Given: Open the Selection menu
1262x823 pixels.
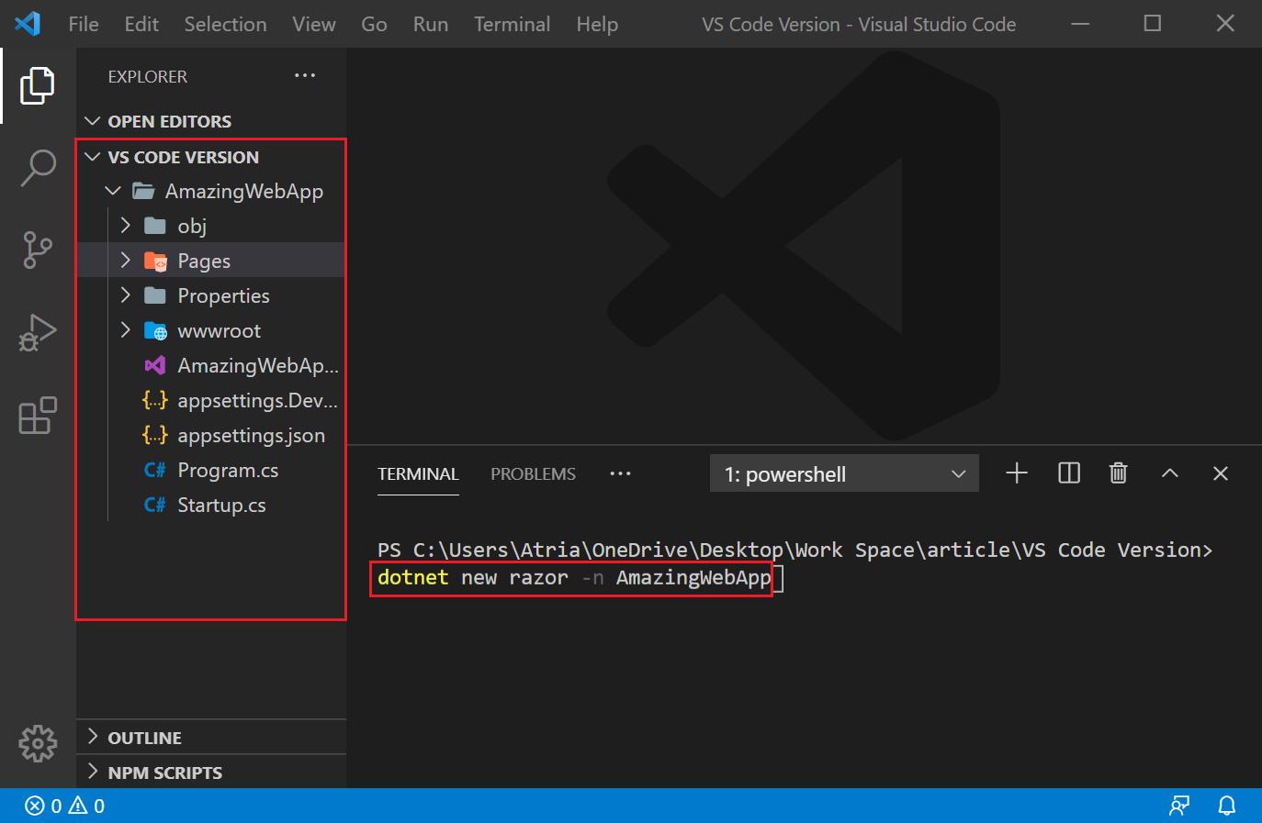Looking at the screenshot, I should tap(225, 24).
